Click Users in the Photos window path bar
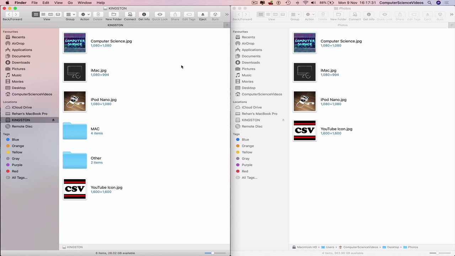The width and height of the screenshot is (455, 256). [x=328, y=247]
